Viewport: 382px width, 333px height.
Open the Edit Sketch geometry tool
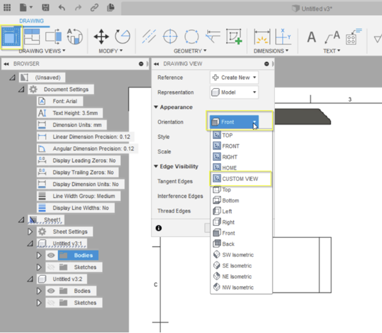pos(234,36)
